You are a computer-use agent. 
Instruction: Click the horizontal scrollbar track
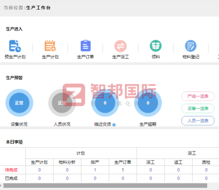pos(213,186)
